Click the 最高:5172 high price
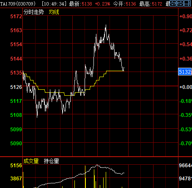 151,4
